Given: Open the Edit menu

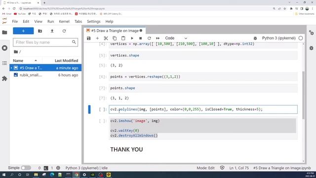Looking at the screenshot, I should click(26, 21).
